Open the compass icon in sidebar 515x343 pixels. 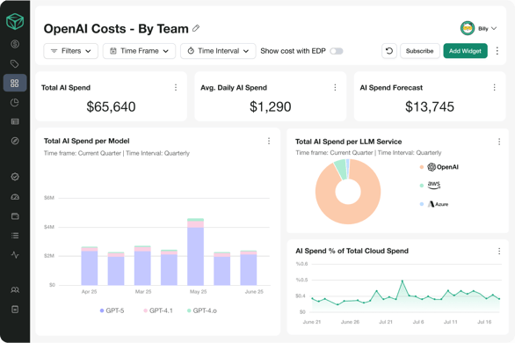click(x=15, y=141)
